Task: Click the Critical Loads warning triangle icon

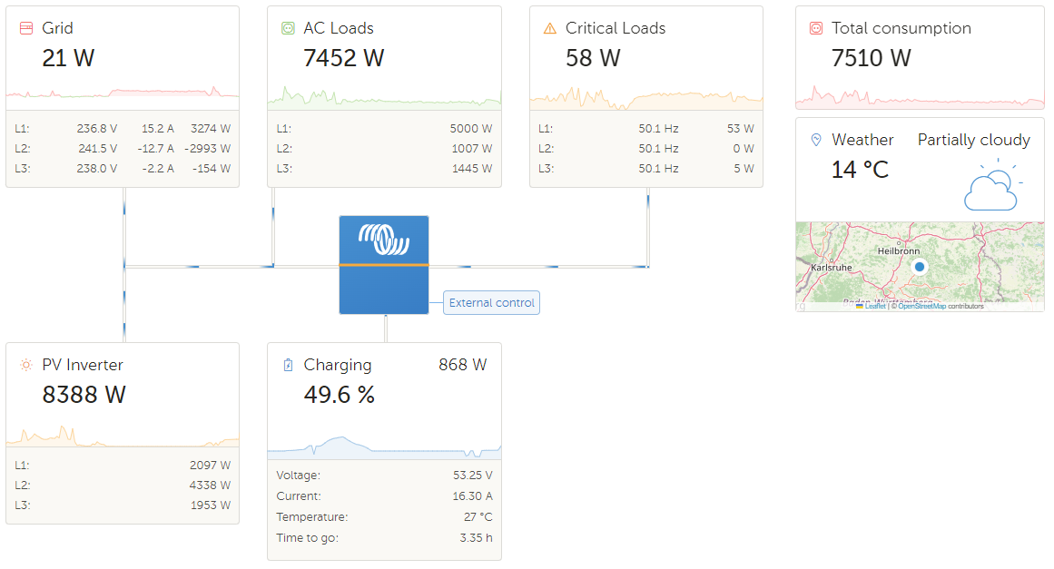Action: click(549, 29)
